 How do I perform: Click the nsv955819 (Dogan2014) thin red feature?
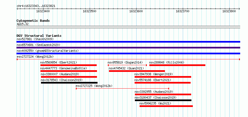pyautogui.click(x=127, y=65)
